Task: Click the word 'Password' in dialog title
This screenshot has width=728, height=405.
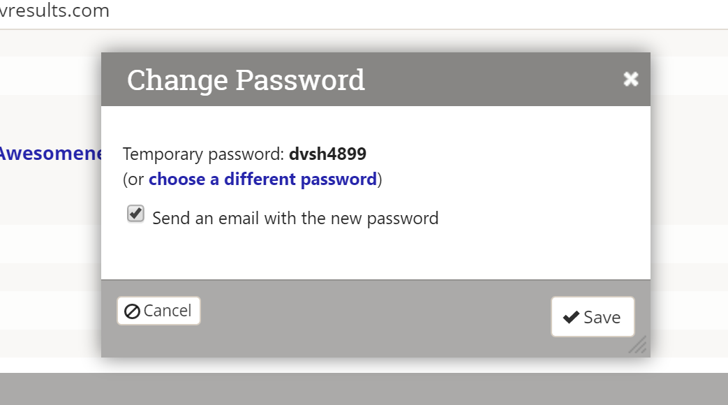Action: pos(300,80)
